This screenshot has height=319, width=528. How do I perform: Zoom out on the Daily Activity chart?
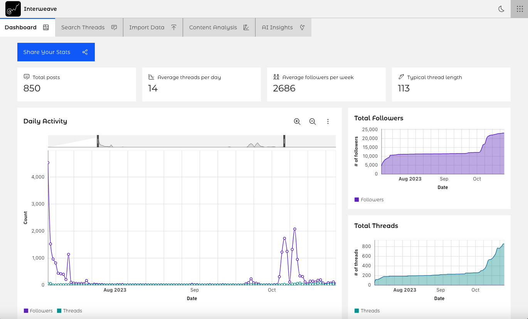pyautogui.click(x=313, y=122)
